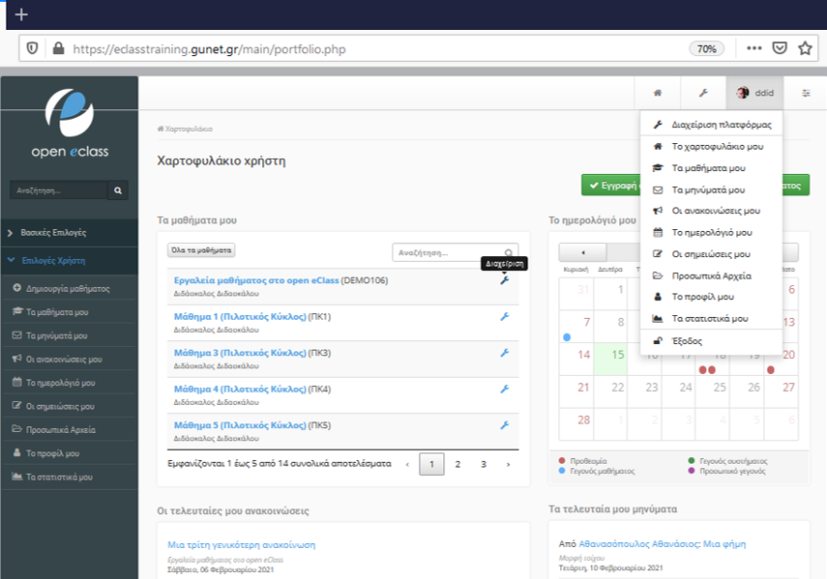Open a new browser tab
This screenshot has height=579, width=827.
point(21,14)
